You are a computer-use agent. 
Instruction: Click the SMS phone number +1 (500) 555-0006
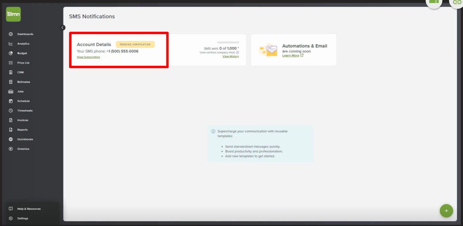pyautogui.click(x=123, y=51)
